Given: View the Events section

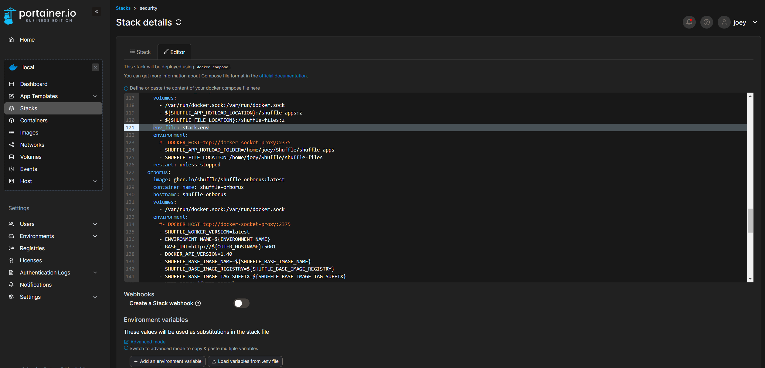Looking at the screenshot, I should 28,169.
